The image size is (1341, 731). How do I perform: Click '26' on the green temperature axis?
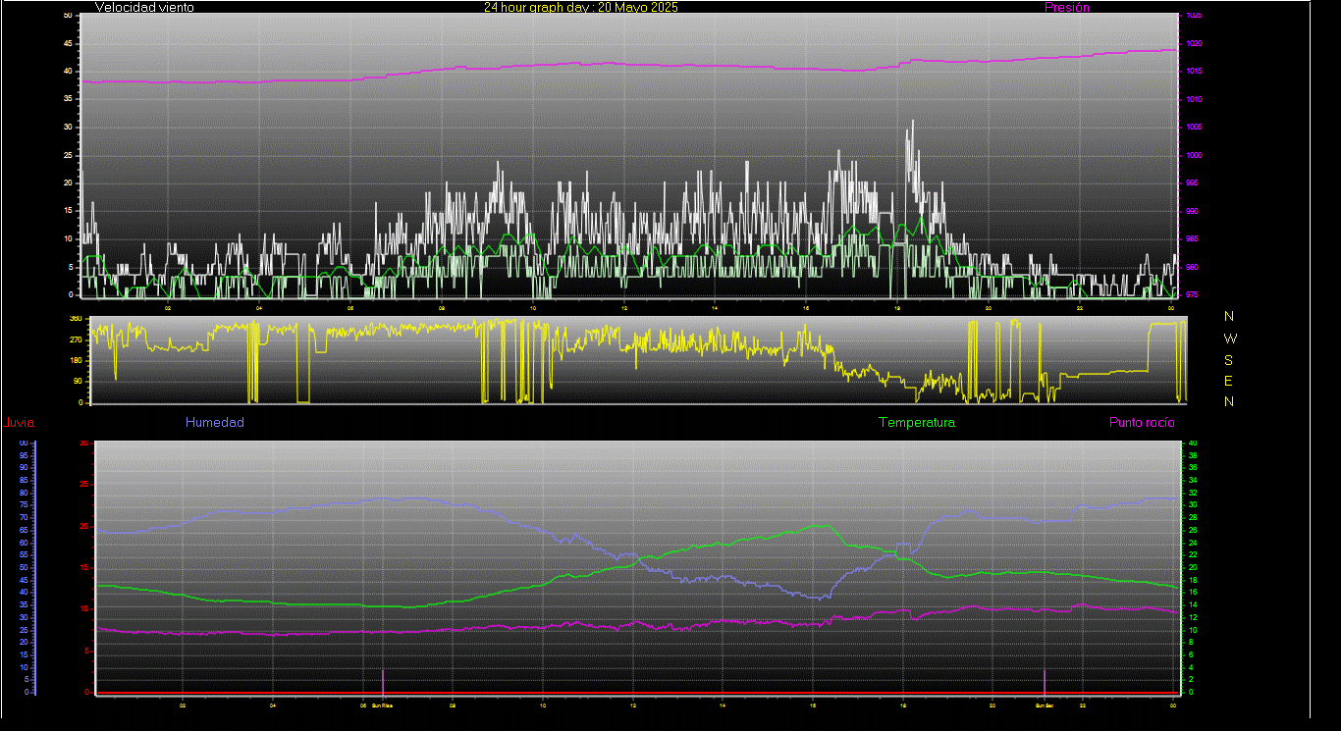pos(1193,531)
